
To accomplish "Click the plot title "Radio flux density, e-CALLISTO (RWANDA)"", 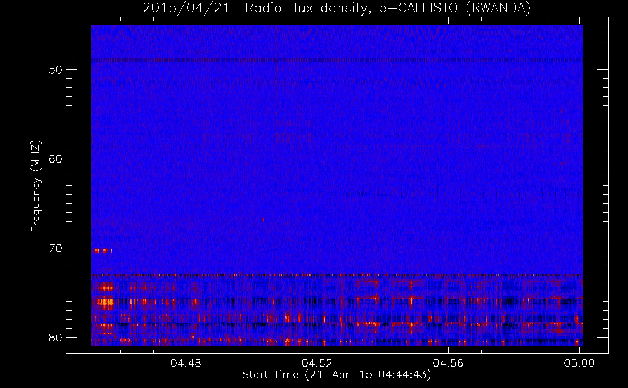I will pyautogui.click(x=388, y=8).
